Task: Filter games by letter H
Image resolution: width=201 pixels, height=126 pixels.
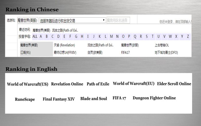Action: (x=82, y=37)
